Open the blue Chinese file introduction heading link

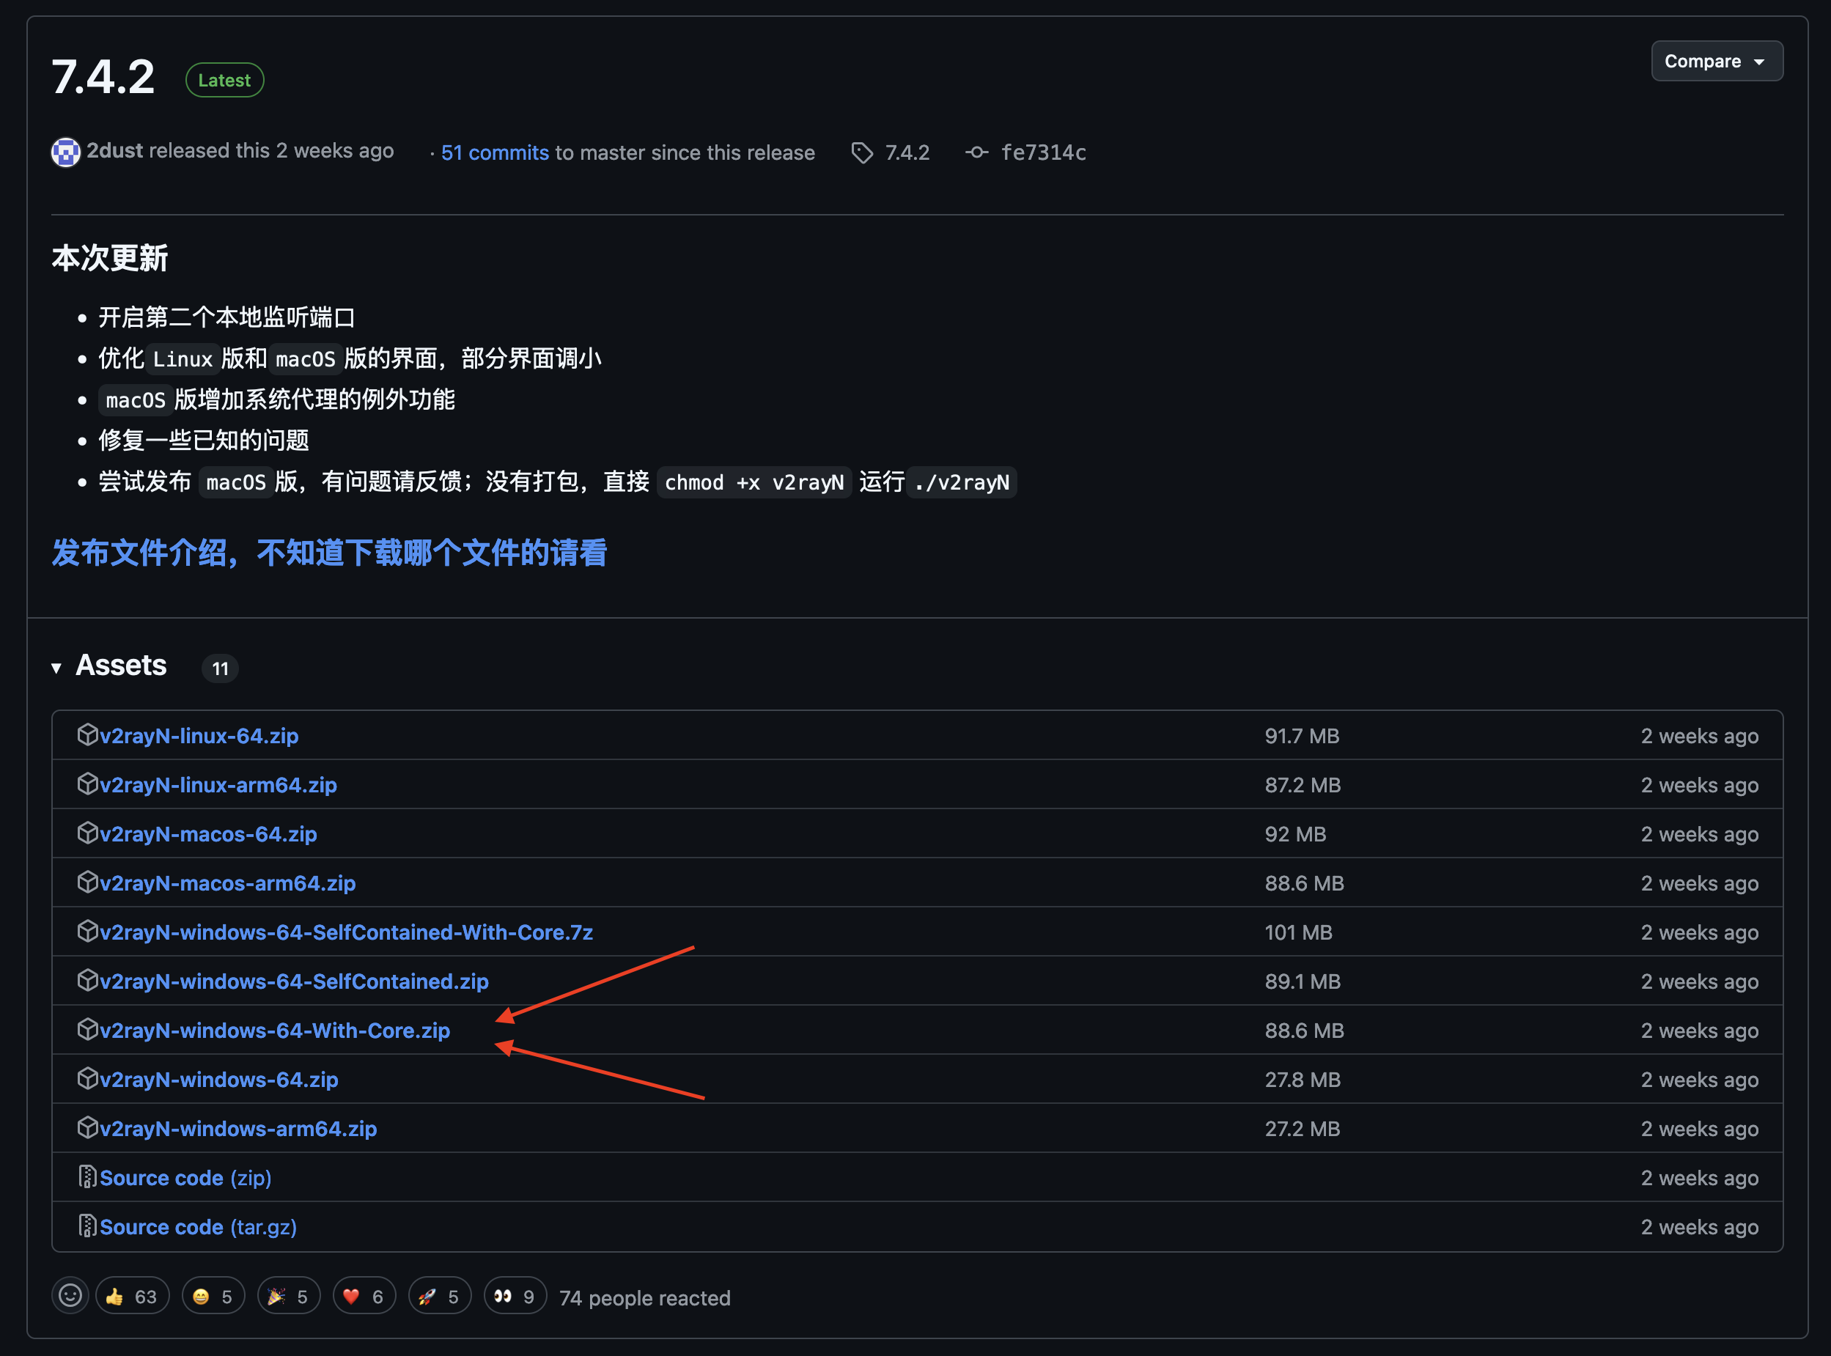click(329, 553)
